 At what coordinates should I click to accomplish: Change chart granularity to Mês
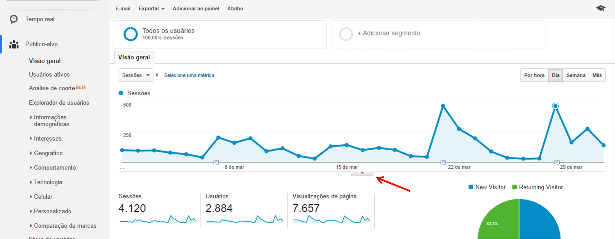click(597, 75)
